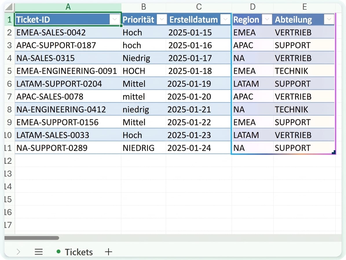
Task: Click the select-all corner triangle
Action: point(9,7)
